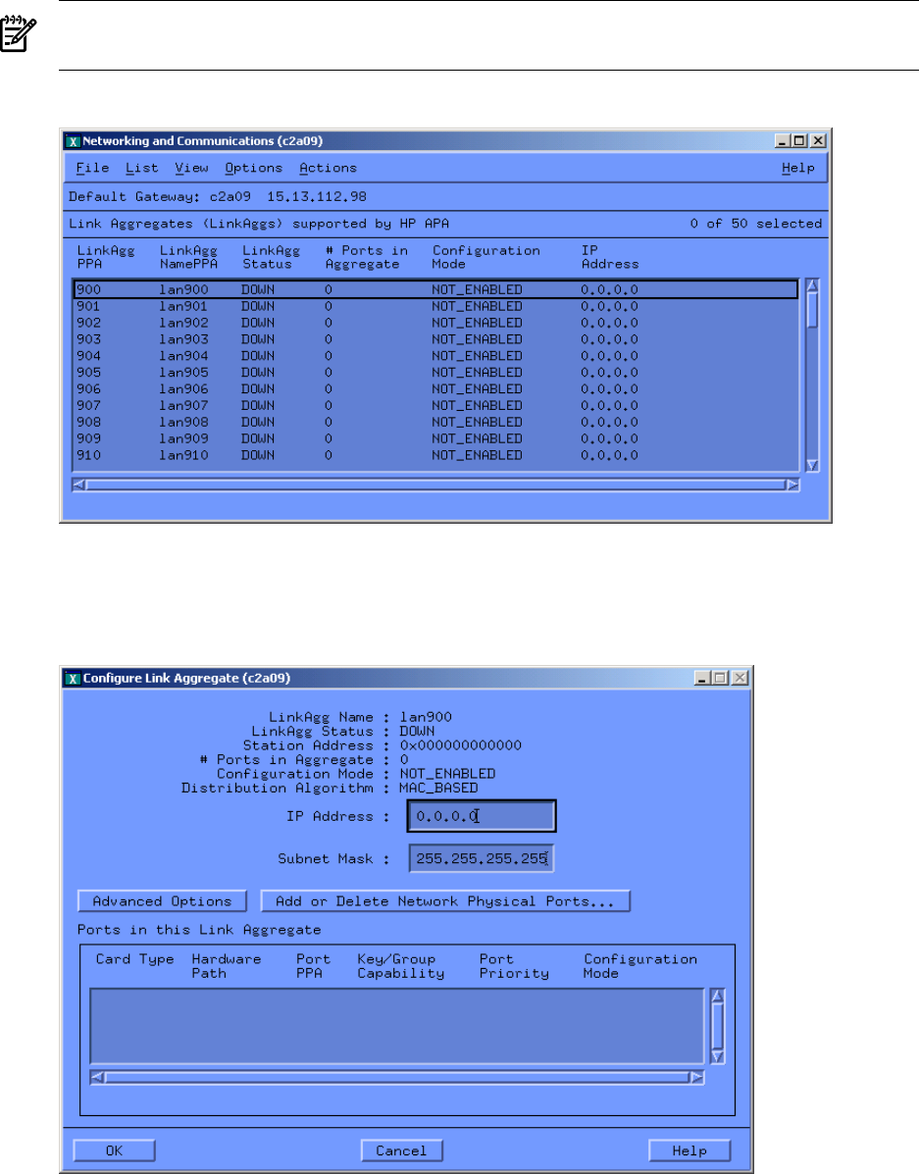Open the Options menu
919x1174 pixels.
pos(253,168)
